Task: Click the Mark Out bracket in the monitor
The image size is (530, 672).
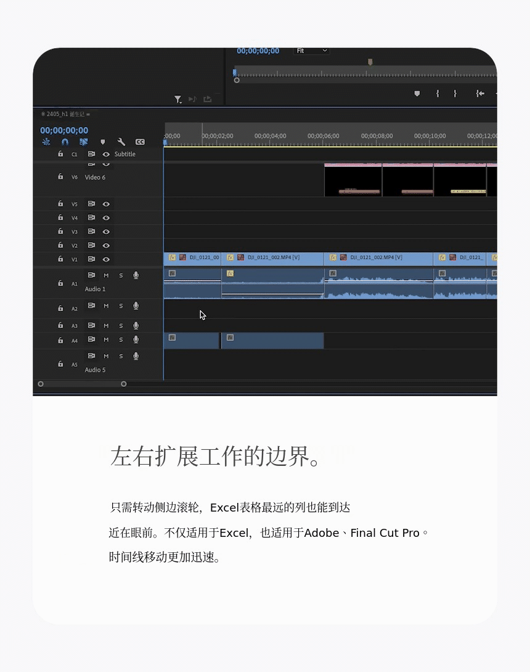Action: tap(455, 93)
